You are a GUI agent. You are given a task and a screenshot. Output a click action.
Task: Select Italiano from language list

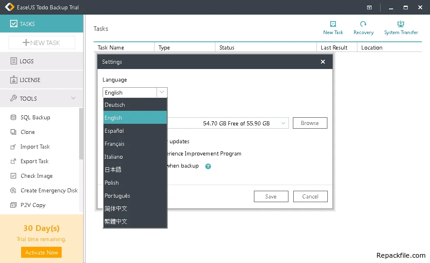coord(135,157)
